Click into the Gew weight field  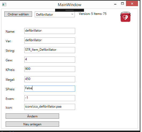point(50,59)
